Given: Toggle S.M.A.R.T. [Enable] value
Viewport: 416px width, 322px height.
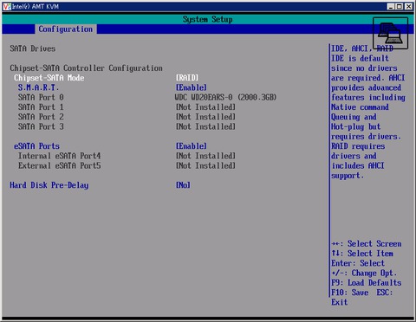Looking at the screenshot, I should point(192,87).
